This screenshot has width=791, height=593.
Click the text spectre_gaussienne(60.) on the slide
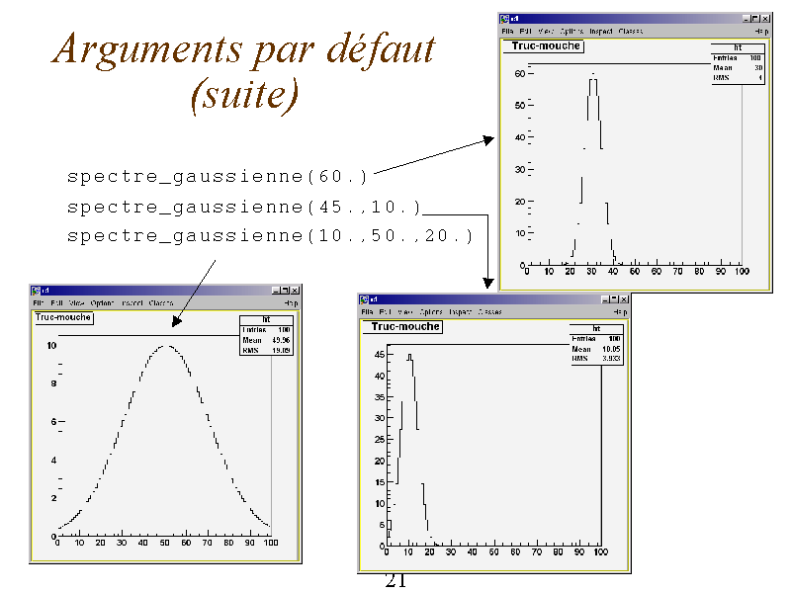[217, 177]
